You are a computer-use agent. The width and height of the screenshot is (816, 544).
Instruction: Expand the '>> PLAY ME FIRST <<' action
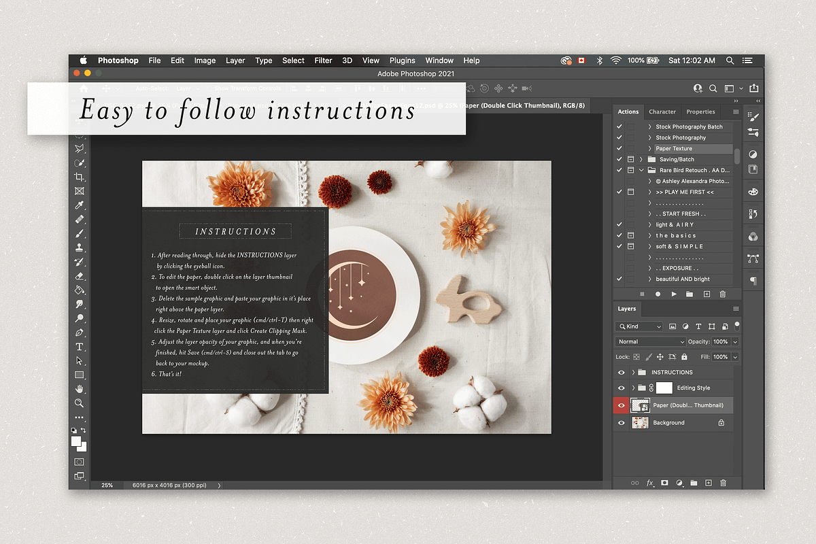pos(650,192)
